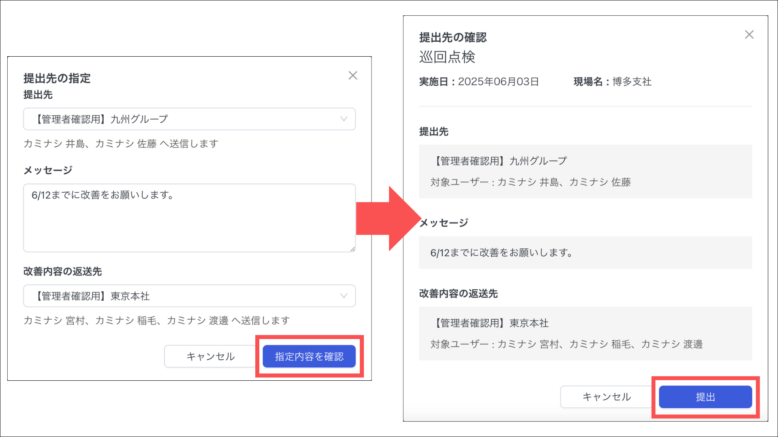The image size is (778, 437).
Task: Click the 九州グループ summary box in confirmation
Action: pos(585,171)
